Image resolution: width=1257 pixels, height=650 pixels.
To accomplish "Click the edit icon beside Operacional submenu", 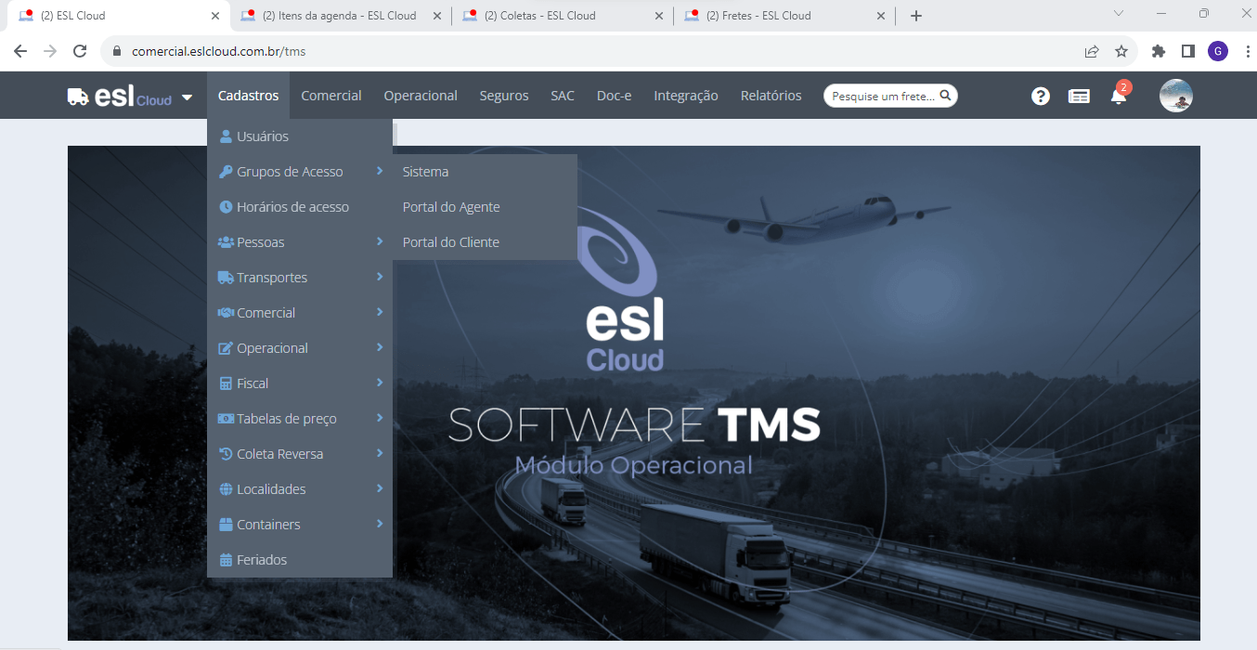I will [x=226, y=348].
